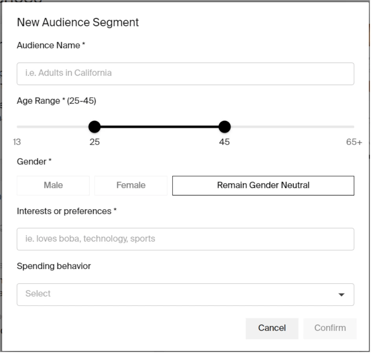Screen dimensions: 371x353
Task: Click the 25 label below the slider
Action: 94,142
